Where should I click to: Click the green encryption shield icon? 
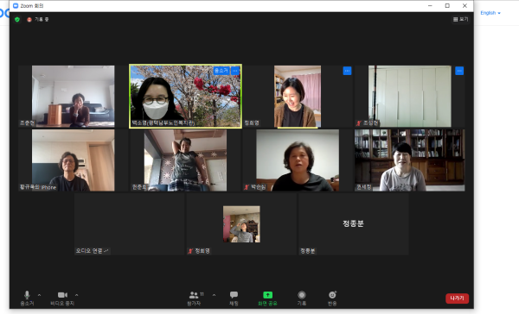[x=17, y=20]
